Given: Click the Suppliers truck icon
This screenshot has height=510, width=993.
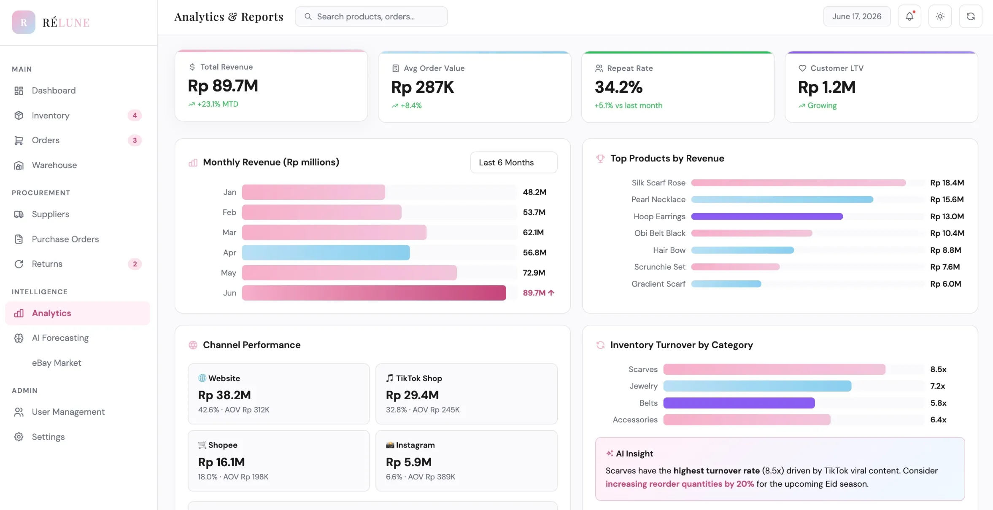Looking at the screenshot, I should pos(19,214).
